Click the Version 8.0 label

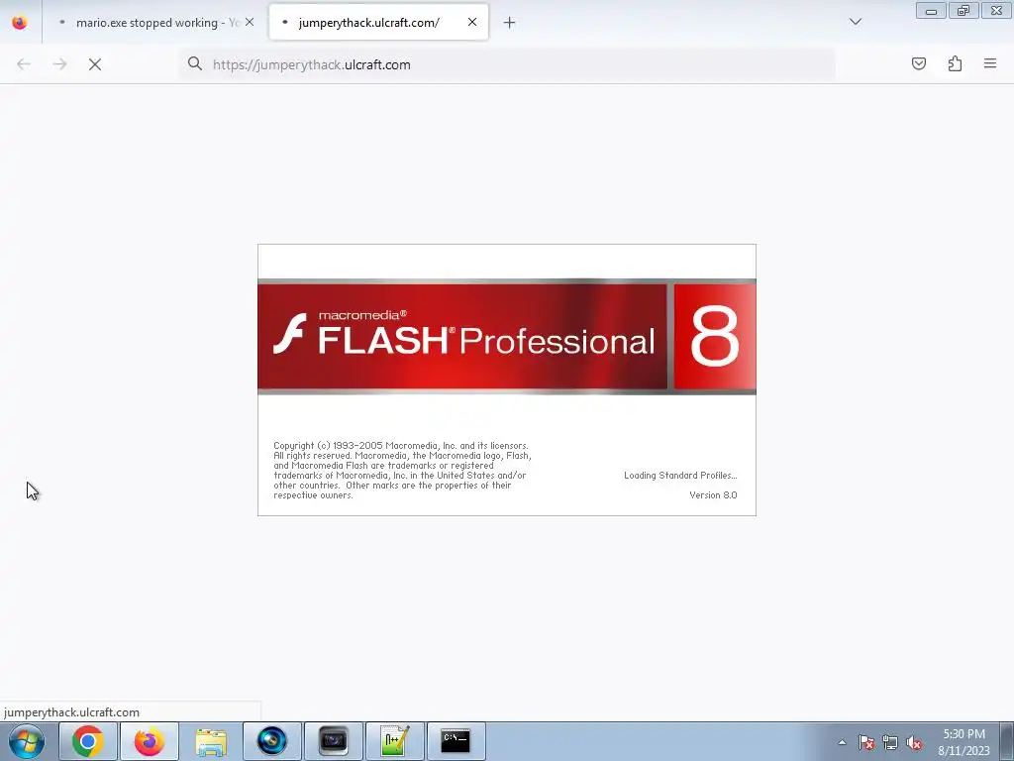[713, 495]
